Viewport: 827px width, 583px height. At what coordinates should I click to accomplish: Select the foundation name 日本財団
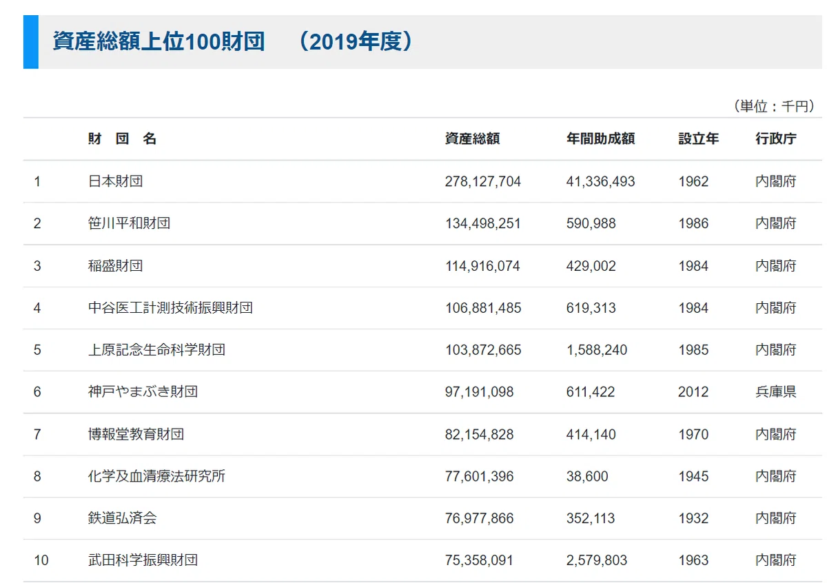115,181
